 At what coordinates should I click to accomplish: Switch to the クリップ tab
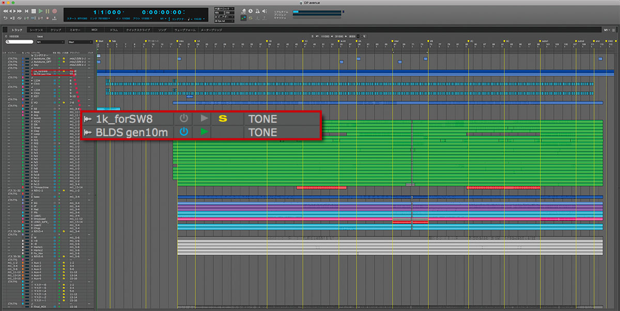(x=55, y=30)
